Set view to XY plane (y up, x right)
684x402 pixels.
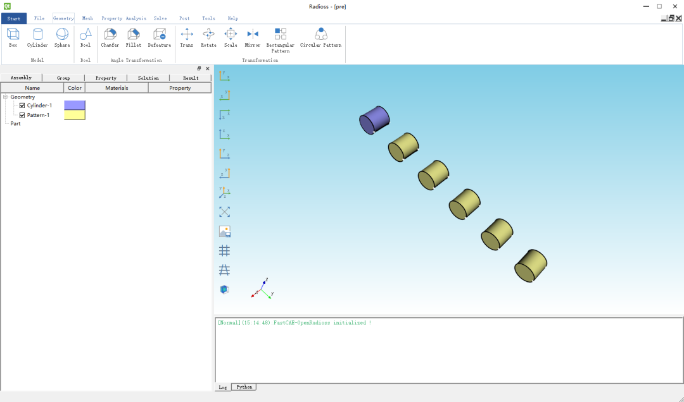(x=224, y=76)
